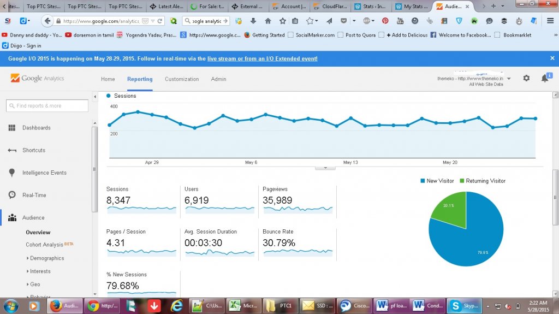Click the browser back arrow button

(47, 21)
